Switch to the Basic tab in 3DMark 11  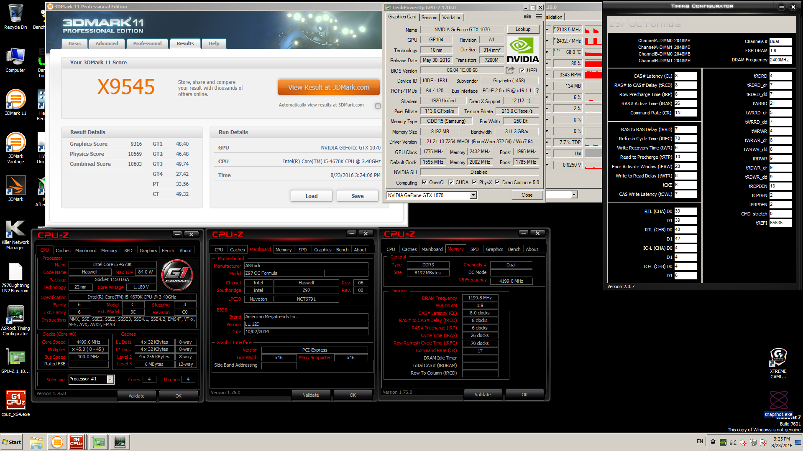point(75,44)
